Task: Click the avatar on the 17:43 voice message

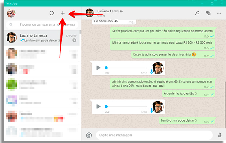Action: point(158,107)
